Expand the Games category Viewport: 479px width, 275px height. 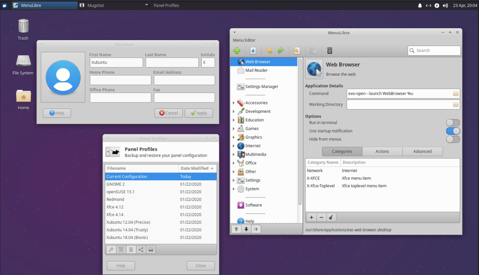tap(234, 129)
